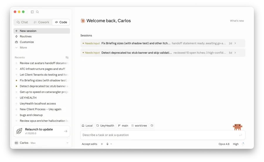Click the send arrow in the prompt box

pos(241,135)
